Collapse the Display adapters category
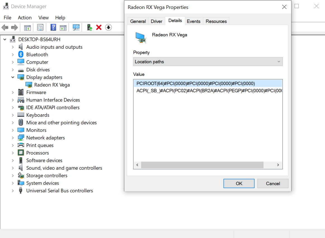This screenshot has height=238, width=325. click(13, 77)
